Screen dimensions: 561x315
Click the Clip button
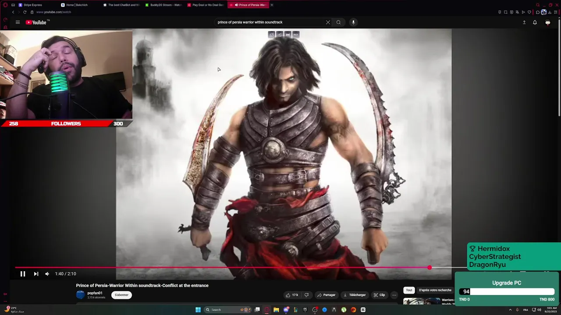[x=379, y=295]
